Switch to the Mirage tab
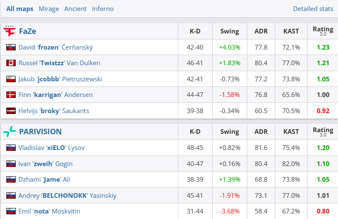Viewport: 338px width, 219px height. point(49,8)
